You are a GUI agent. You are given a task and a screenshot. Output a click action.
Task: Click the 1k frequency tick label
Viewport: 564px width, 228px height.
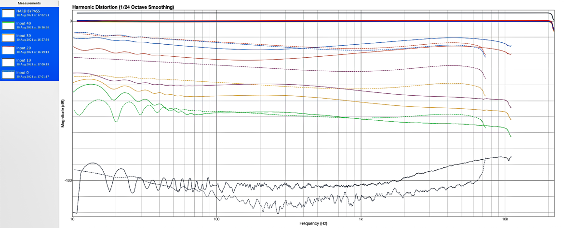(x=361, y=219)
